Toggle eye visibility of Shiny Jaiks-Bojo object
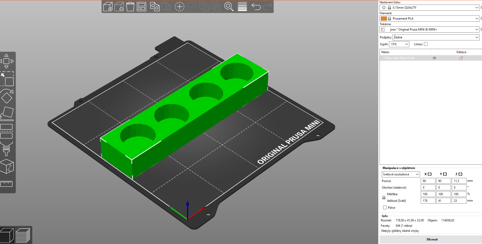482x244 pixels. [x=434, y=58]
